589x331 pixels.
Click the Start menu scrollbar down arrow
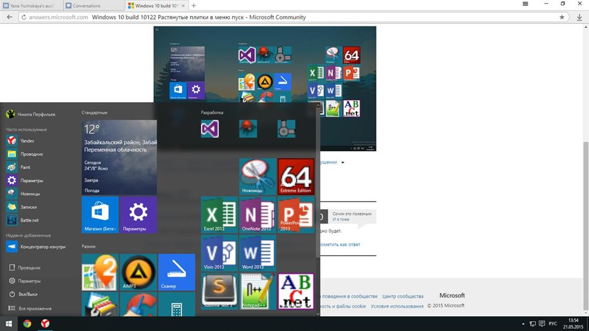point(318,314)
